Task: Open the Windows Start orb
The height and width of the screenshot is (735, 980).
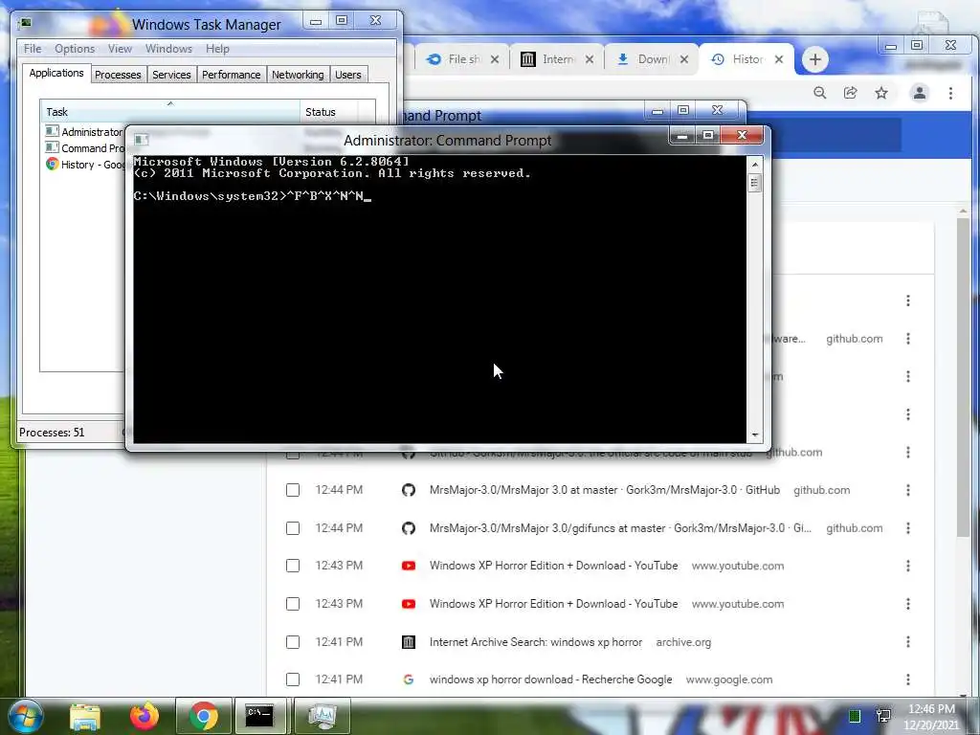Action: click(x=25, y=716)
